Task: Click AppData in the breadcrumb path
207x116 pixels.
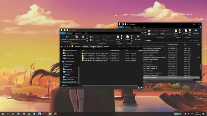Action: 78,46
